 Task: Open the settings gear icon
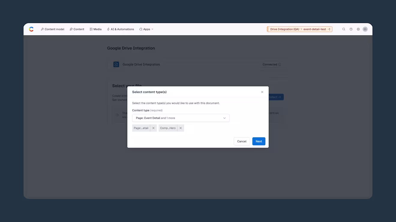pos(358,29)
